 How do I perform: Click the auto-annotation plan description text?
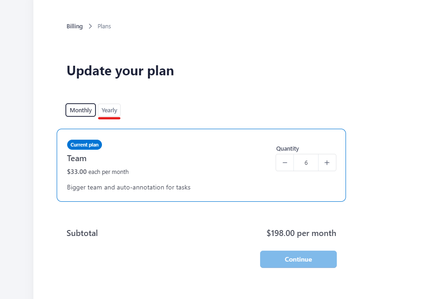(x=128, y=187)
